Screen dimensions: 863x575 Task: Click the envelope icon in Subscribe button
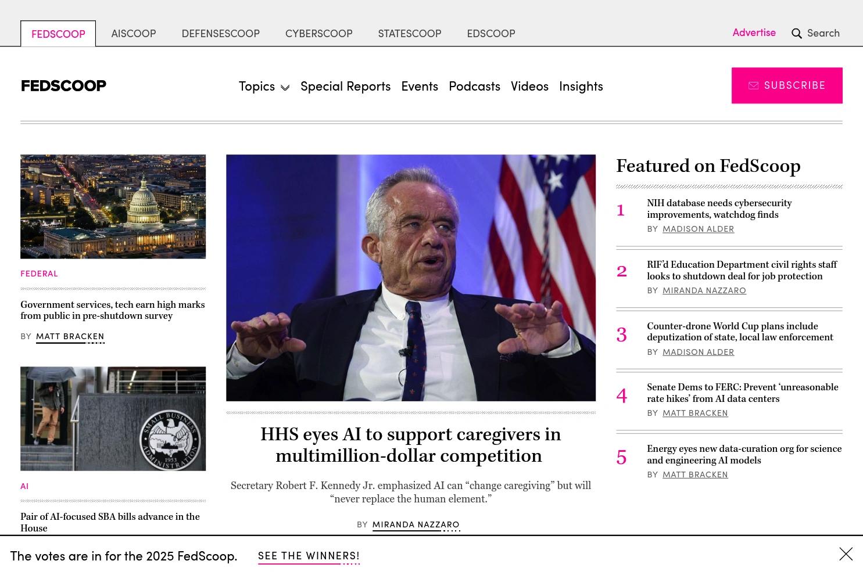[x=754, y=85]
